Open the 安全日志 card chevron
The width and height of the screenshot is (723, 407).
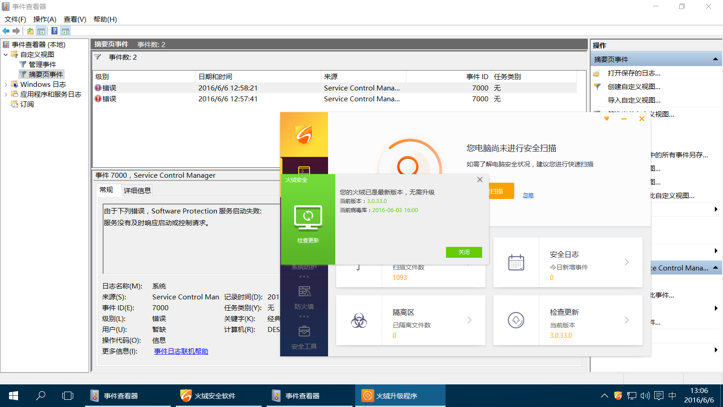627,262
